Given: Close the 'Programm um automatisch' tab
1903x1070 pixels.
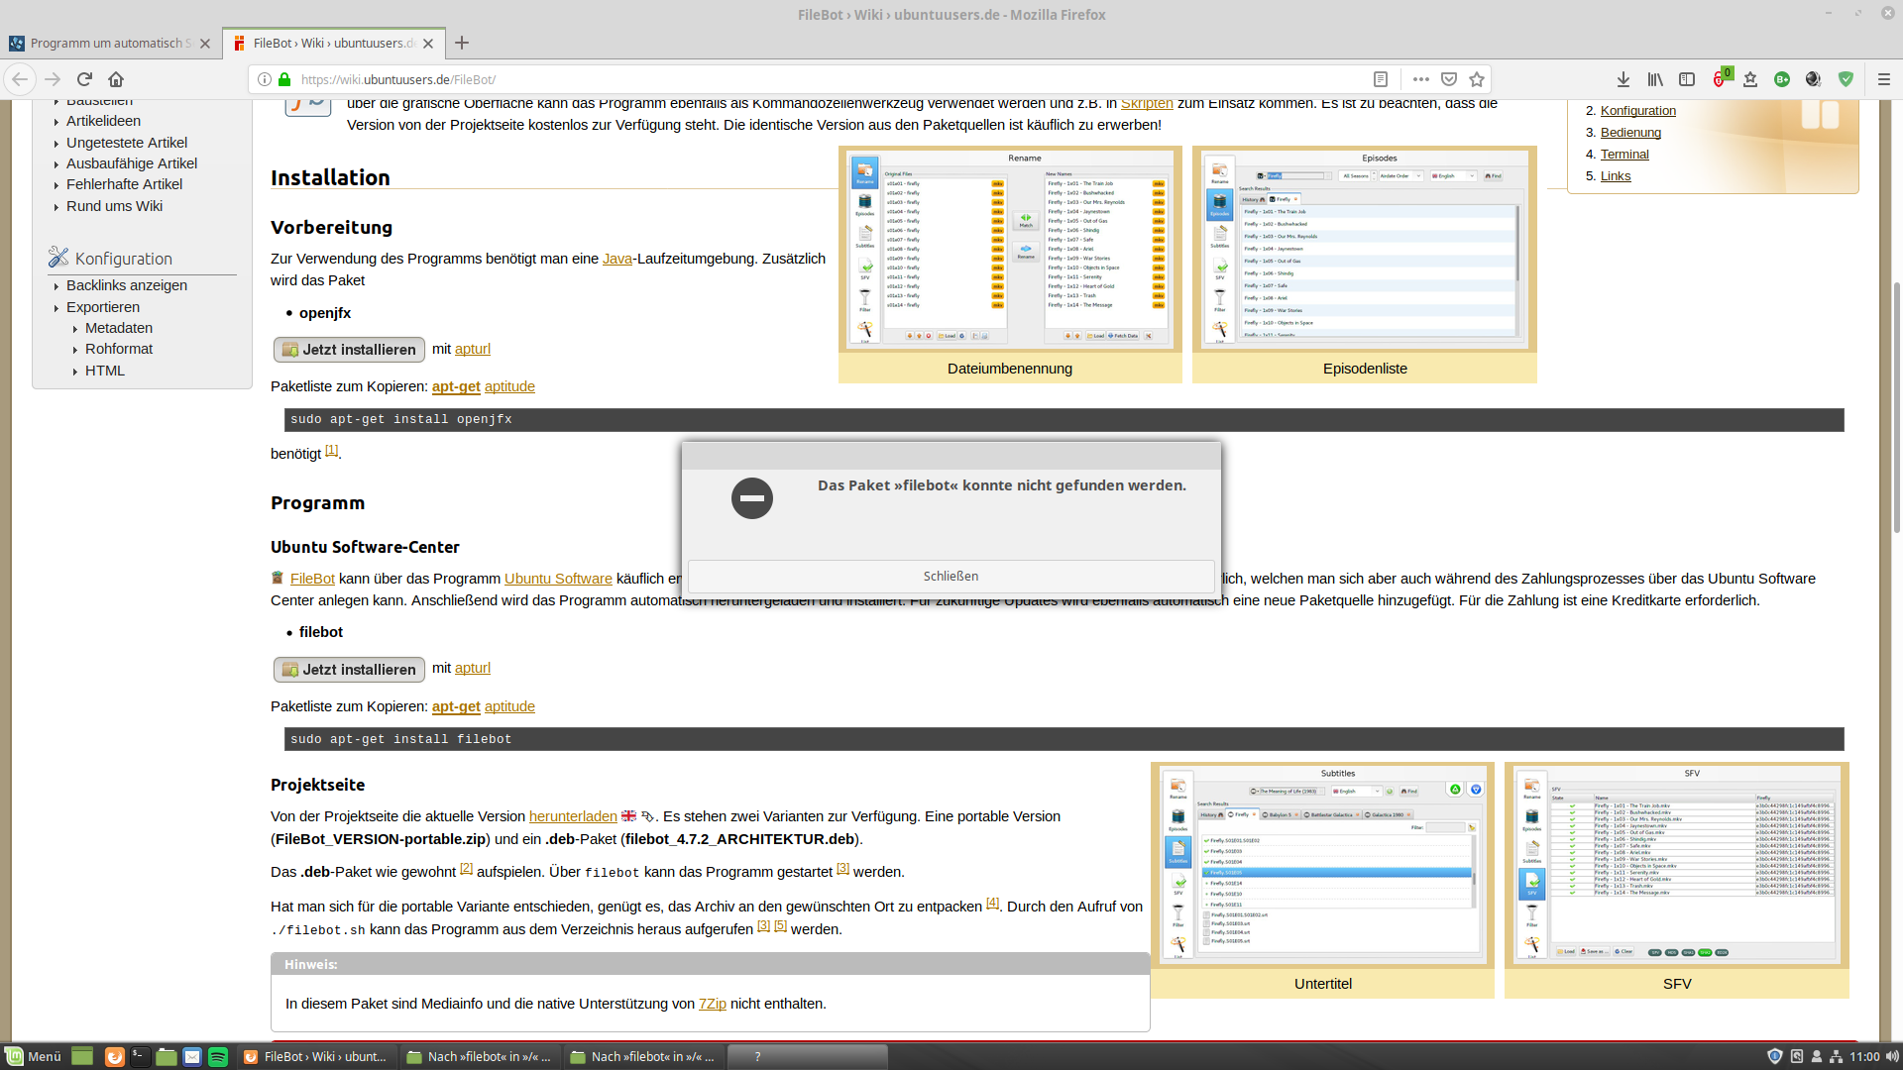Looking at the screenshot, I should tap(205, 44).
